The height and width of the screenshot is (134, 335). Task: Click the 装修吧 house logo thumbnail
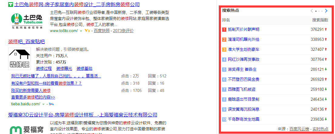(19, 59)
